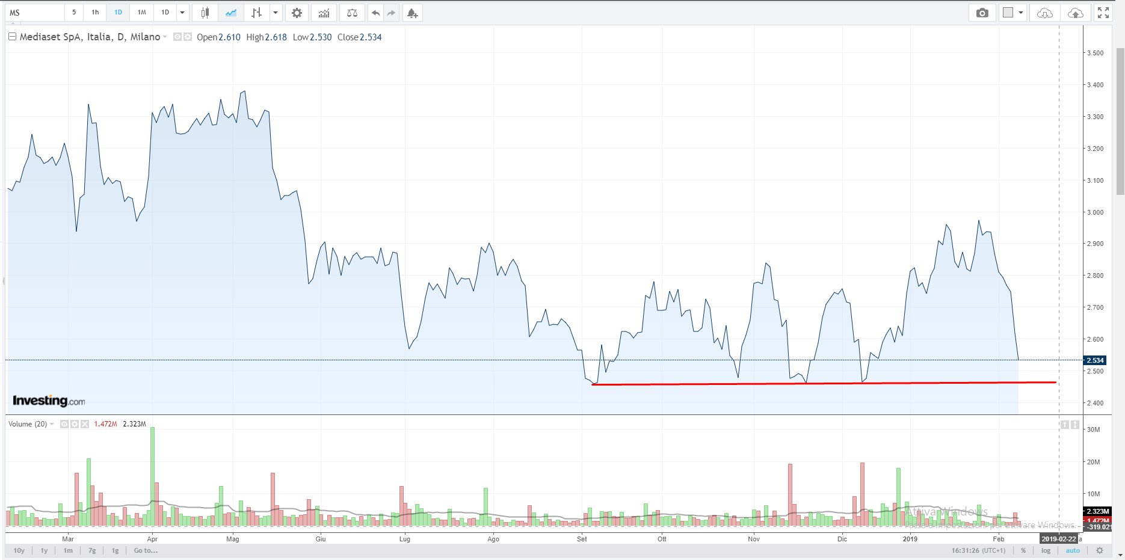Save chart layout to cloud
Image resolution: width=1125 pixels, height=560 pixels.
[1075, 13]
